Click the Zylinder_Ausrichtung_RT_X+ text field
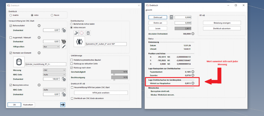 click(45, 64)
